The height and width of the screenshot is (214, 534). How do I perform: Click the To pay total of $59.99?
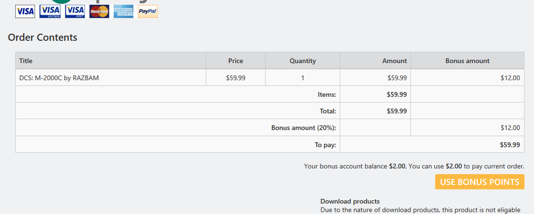509,145
